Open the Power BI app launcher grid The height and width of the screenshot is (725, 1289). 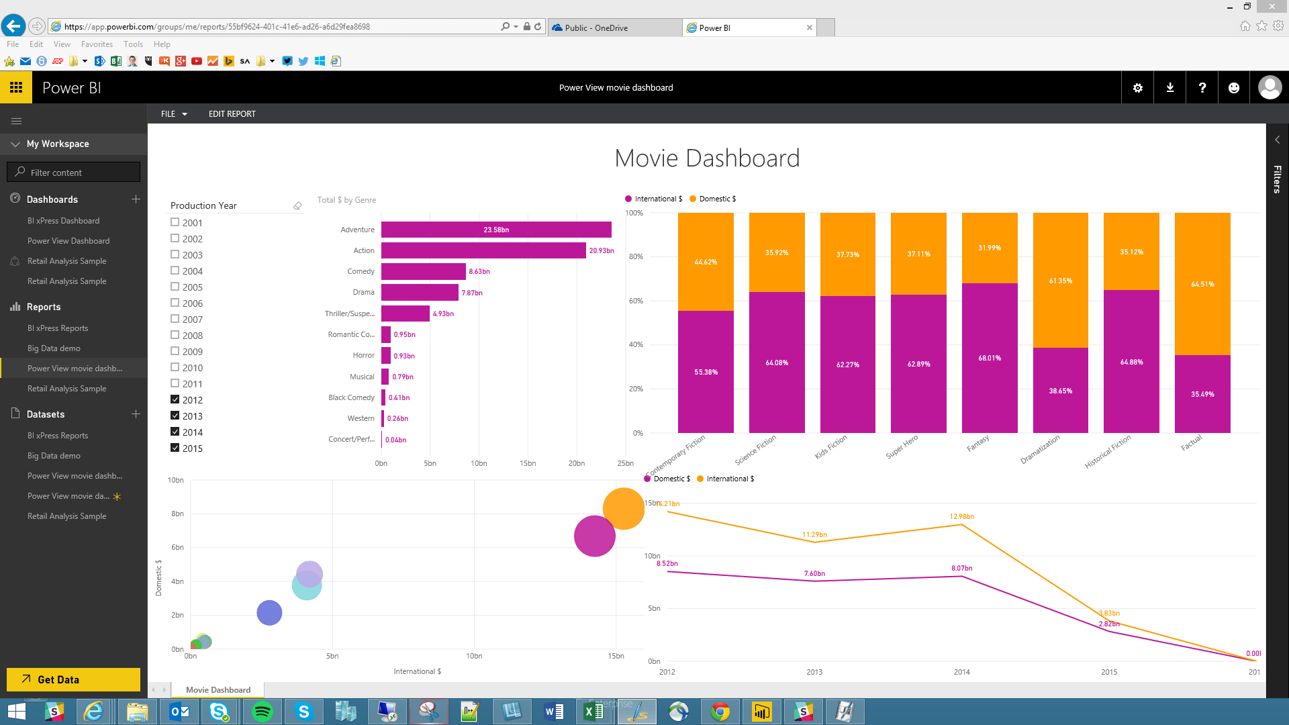tap(16, 87)
